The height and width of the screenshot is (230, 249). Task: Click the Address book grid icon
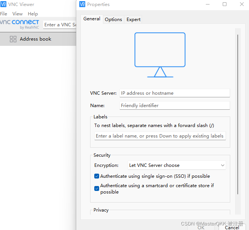point(13,39)
